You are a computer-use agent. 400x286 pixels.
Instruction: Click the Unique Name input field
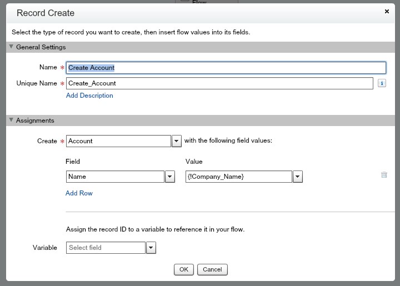[219, 83]
